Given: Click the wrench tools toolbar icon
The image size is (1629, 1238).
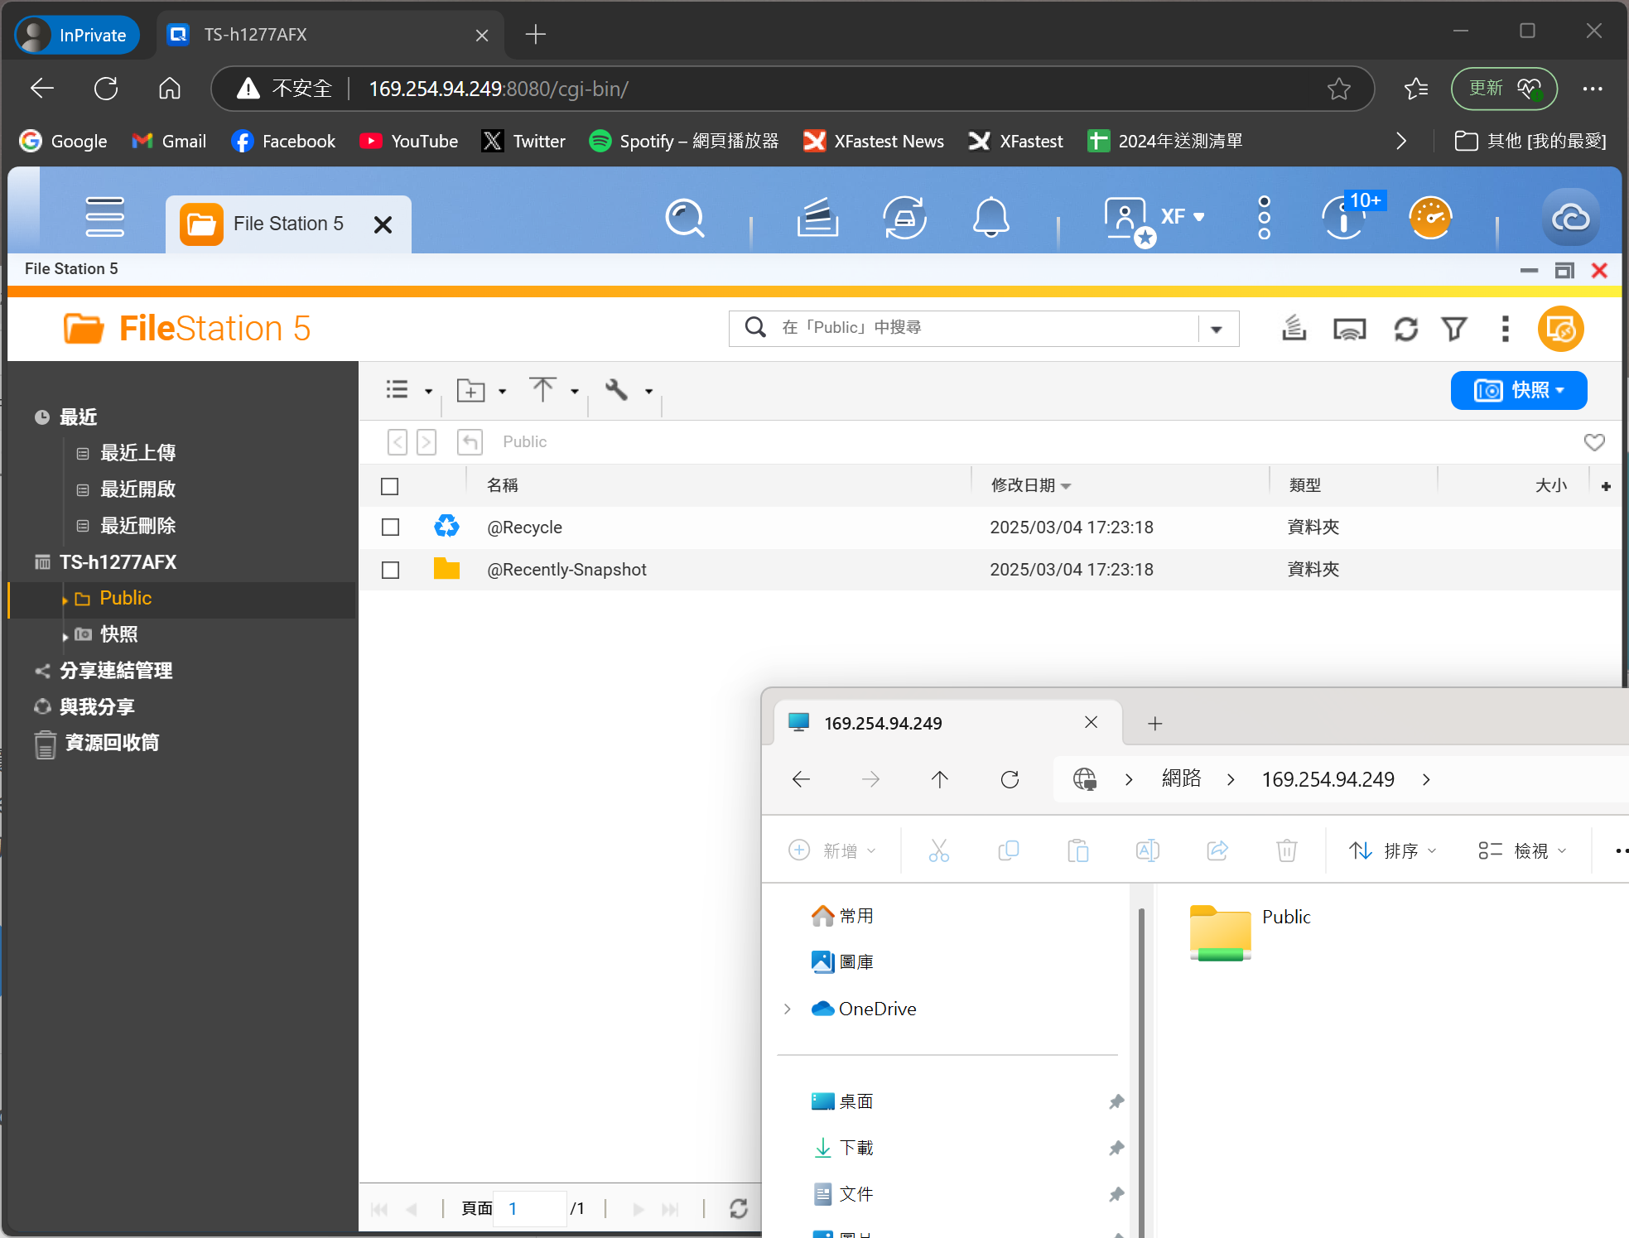Looking at the screenshot, I should click(x=616, y=389).
